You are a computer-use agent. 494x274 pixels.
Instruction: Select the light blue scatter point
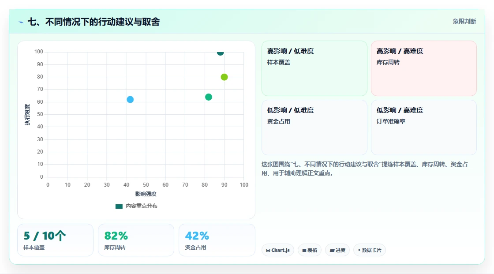click(130, 99)
